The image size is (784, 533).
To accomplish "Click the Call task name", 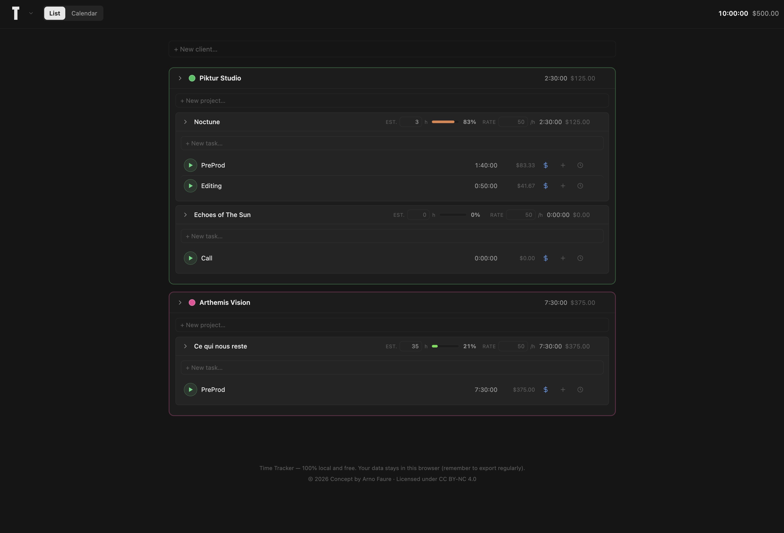I will 207,258.
